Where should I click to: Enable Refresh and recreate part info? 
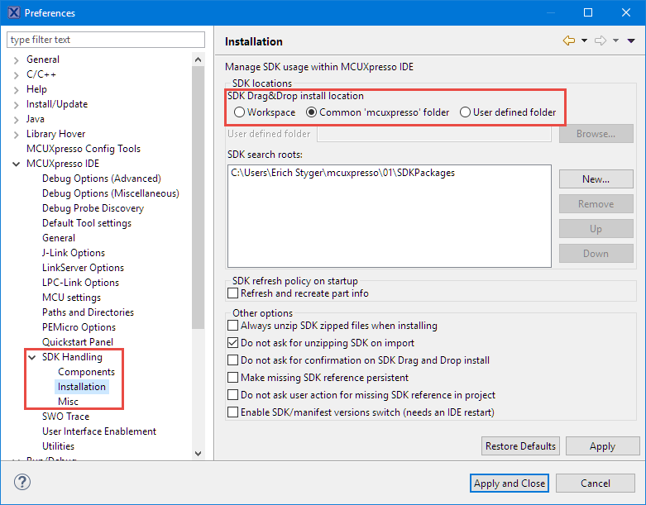pos(233,293)
